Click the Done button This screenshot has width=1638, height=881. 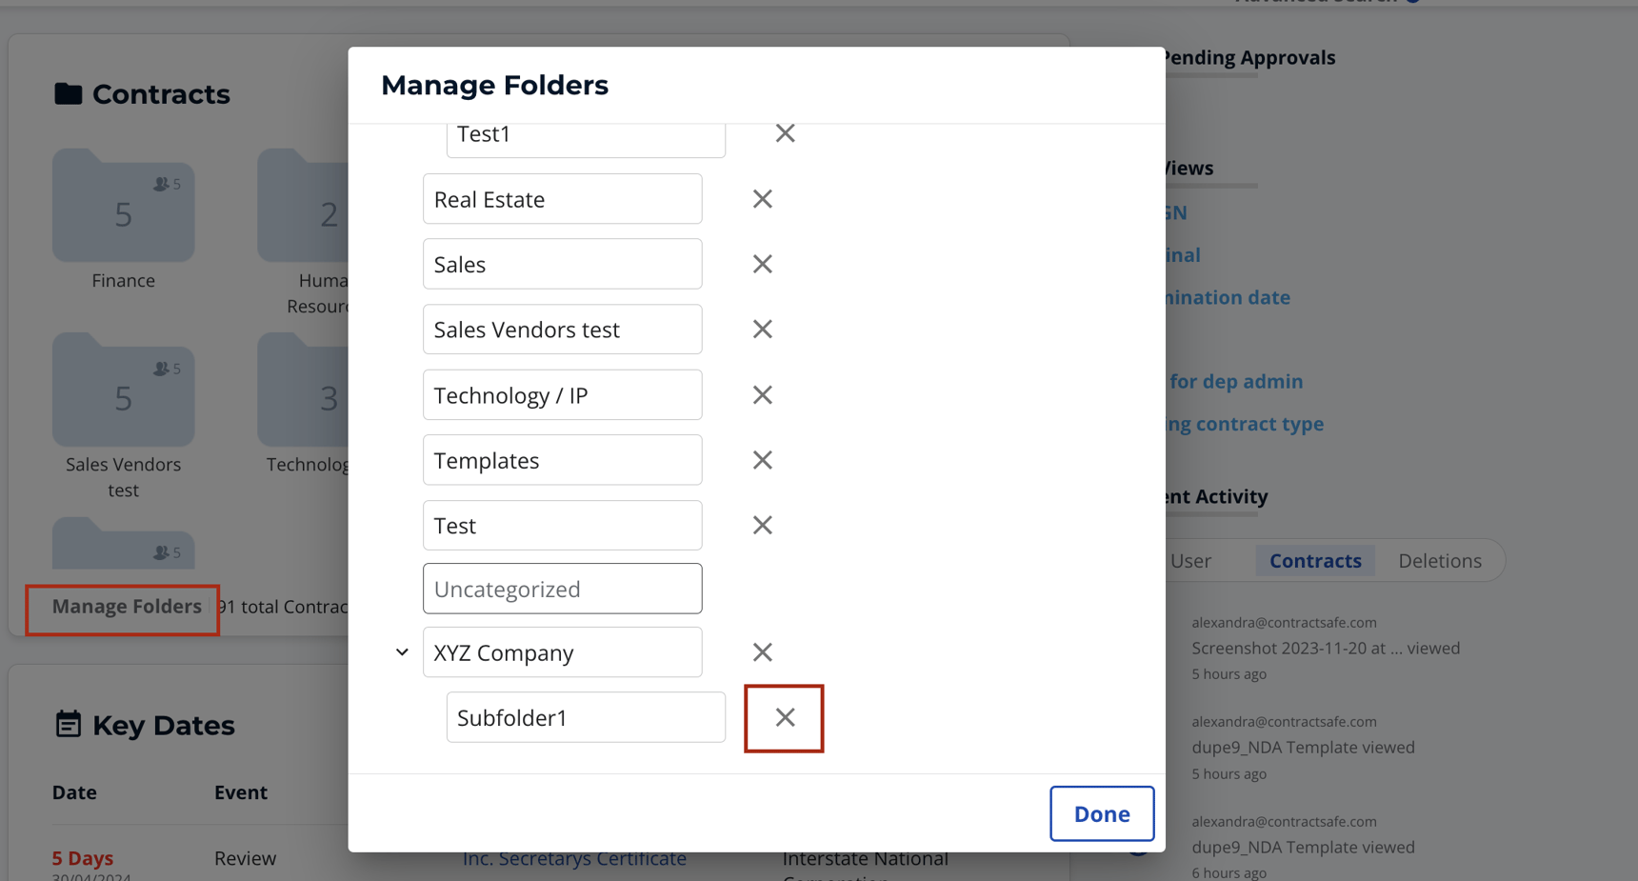pyautogui.click(x=1101, y=813)
